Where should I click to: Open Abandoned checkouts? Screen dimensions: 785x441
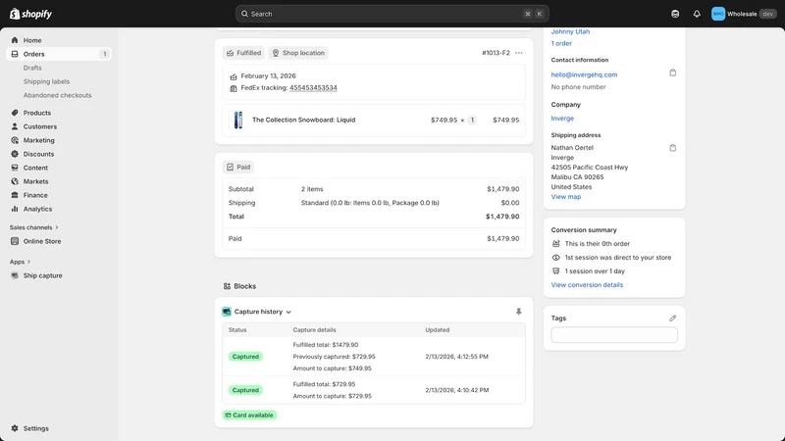[58, 95]
